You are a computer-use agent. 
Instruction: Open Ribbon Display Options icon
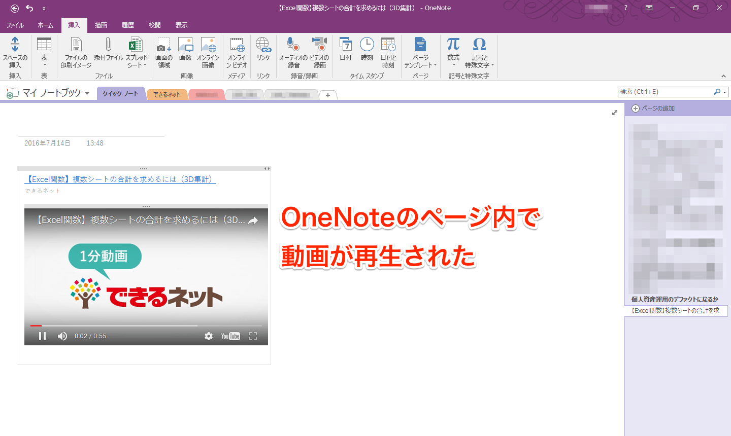pos(649,8)
